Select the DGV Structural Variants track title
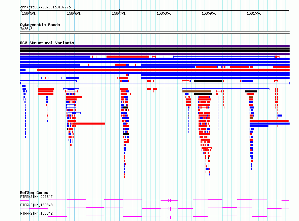Screen dimensions: 299x221 [47, 43]
